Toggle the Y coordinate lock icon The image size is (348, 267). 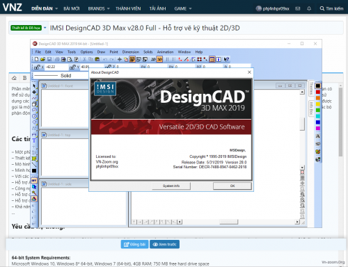(72, 67)
